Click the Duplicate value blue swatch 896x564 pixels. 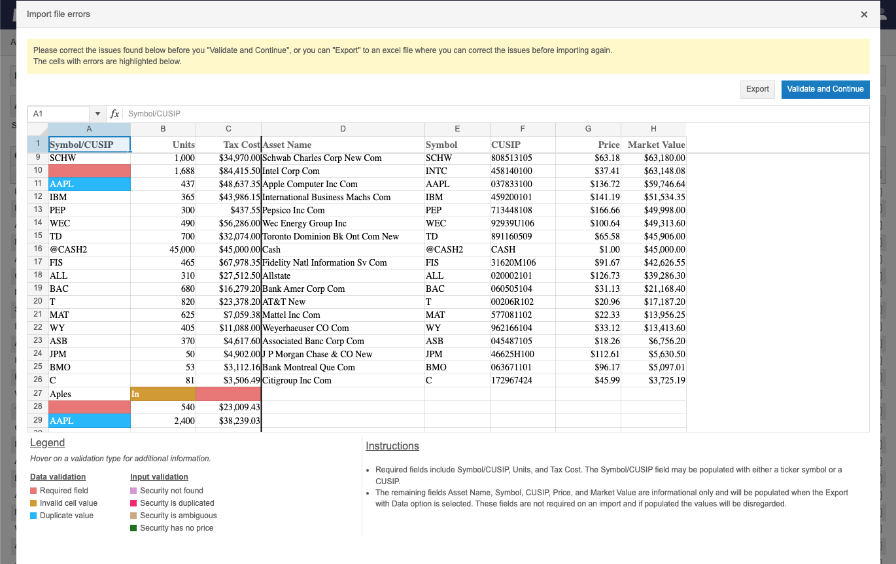pos(33,516)
